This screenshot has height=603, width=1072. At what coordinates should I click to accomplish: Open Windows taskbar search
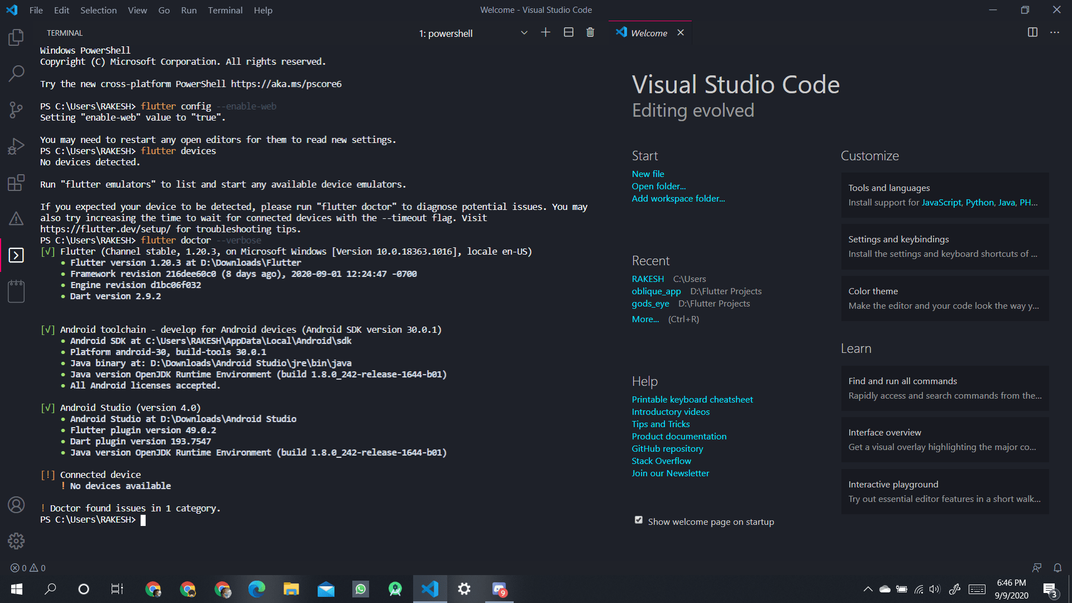pyautogui.click(x=50, y=589)
